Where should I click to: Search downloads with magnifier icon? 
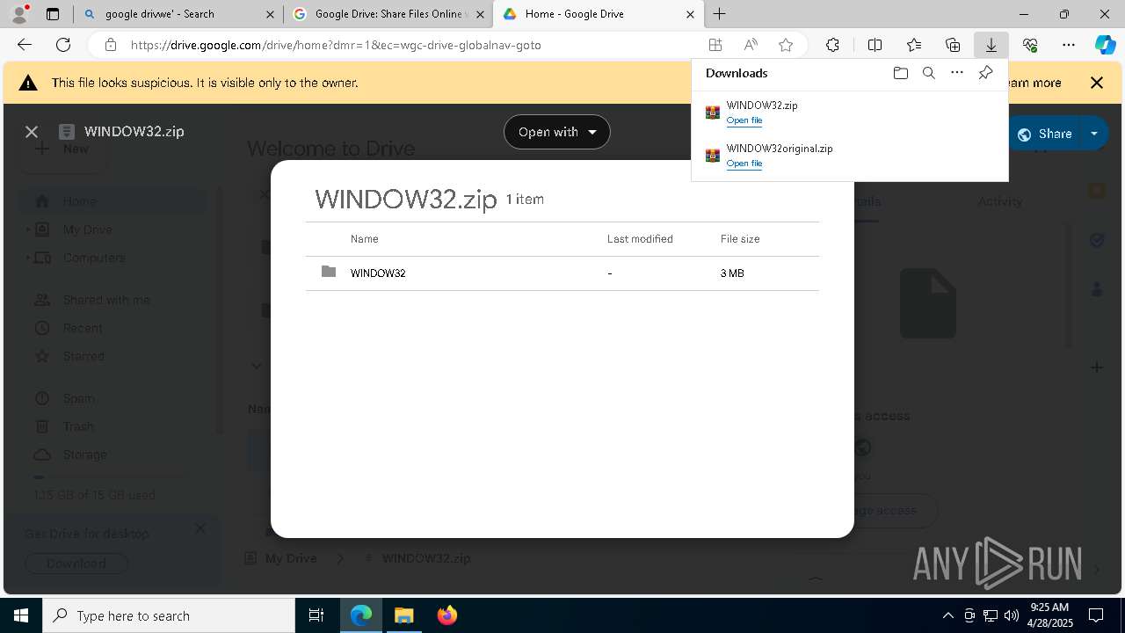tap(928, 73)
